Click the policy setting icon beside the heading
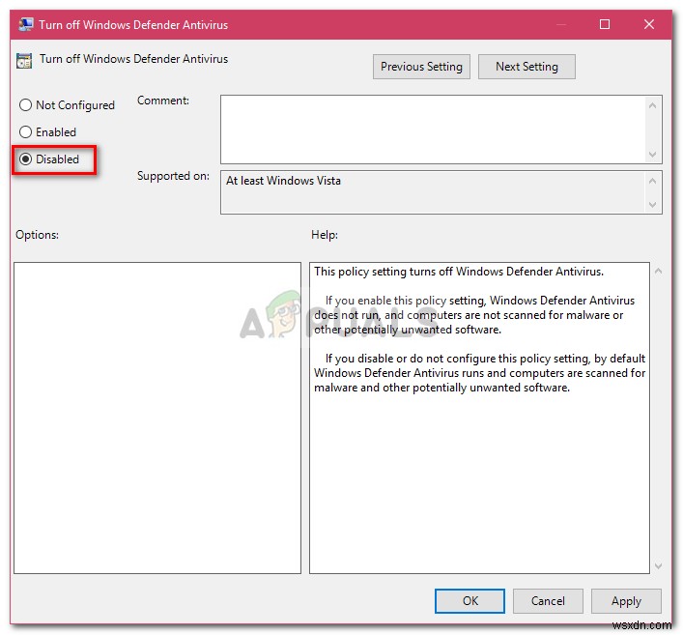The width and height of the screenshot is (683, 635). coord(24,61)
